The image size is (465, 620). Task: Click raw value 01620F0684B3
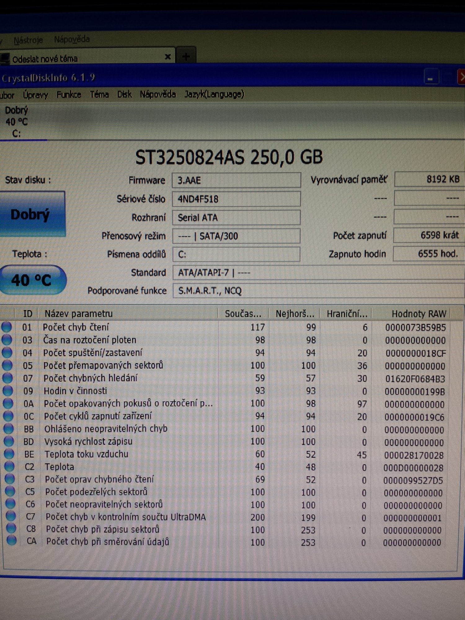click(415, 379)
